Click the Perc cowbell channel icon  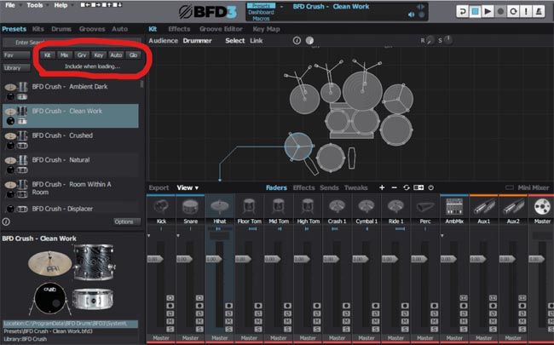[425, 207]
